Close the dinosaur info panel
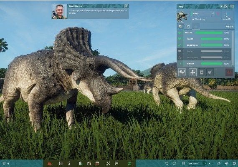 tap(232, 7)
